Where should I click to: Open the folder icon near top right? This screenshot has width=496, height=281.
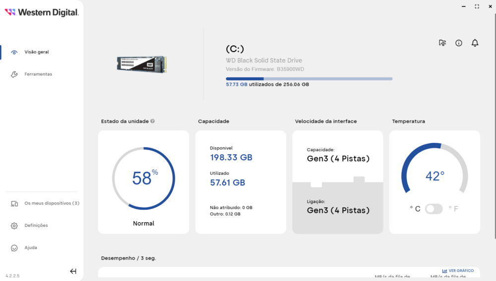pos(442,43)
